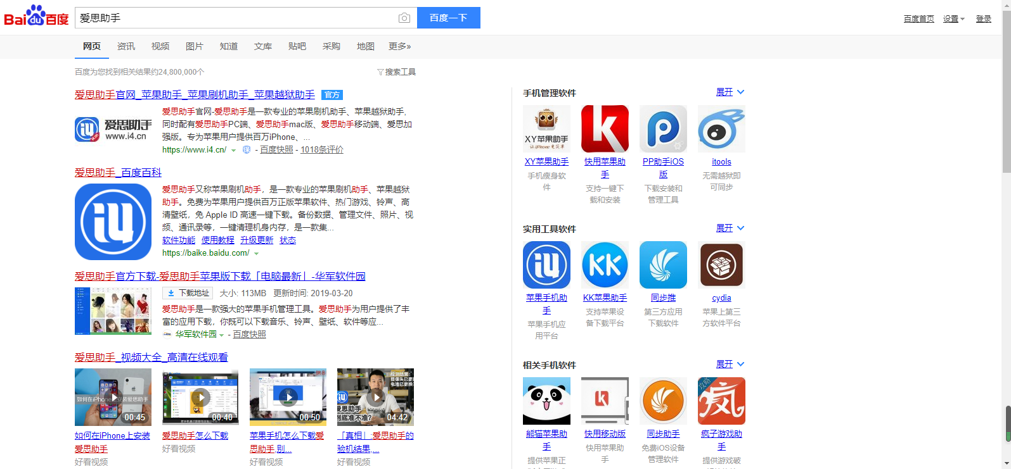The height and width of the screenshot is (469, 1011).
Task: Open cydia brown box icon
Action: [721, 265]
